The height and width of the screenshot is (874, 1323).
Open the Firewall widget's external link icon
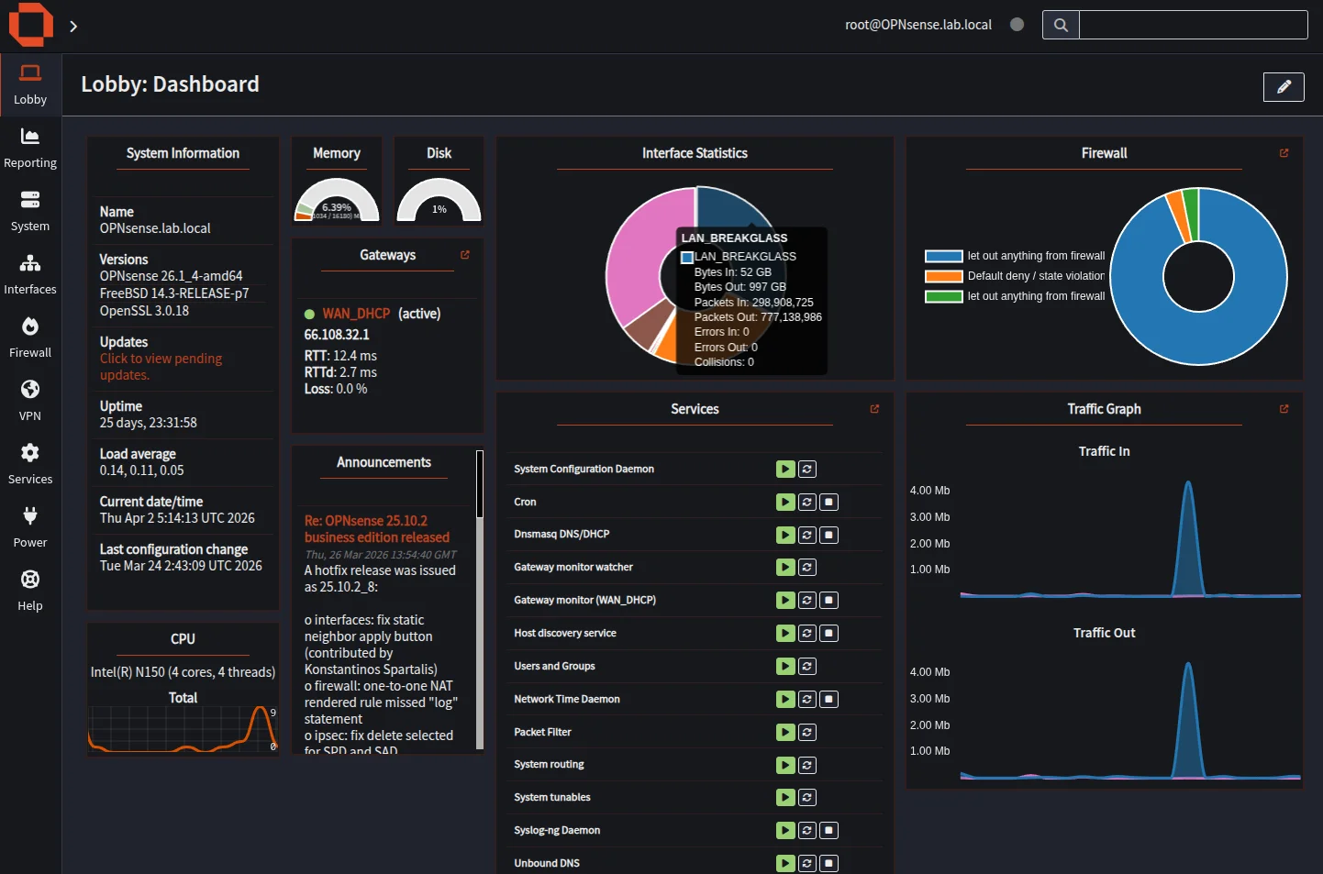[1284, 153]
